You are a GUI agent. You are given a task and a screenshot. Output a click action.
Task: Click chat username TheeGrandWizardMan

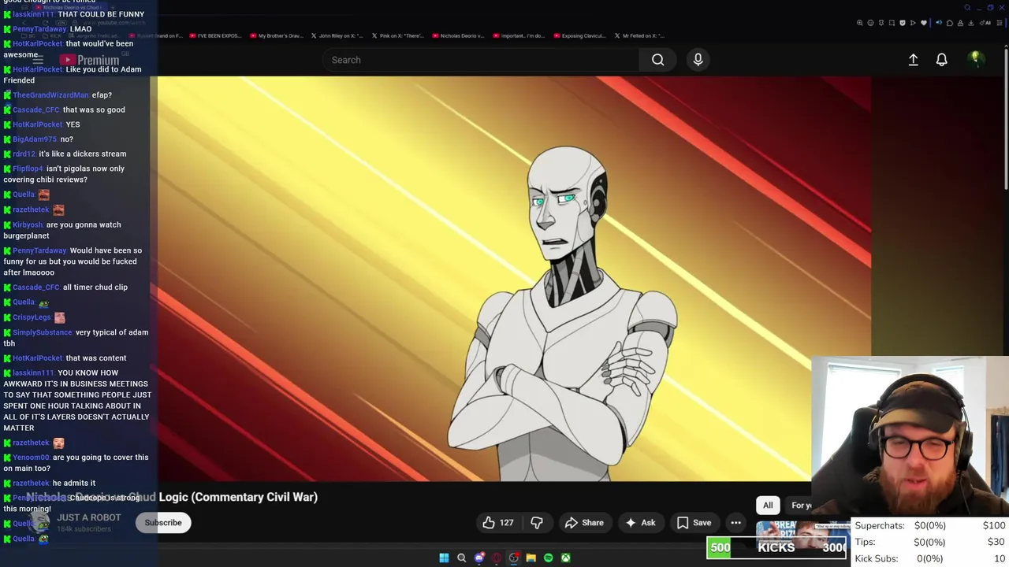[x=51, y=95]
